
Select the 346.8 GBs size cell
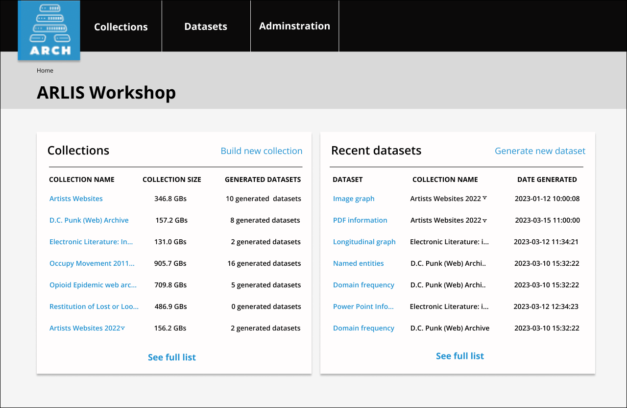[170, 199]
